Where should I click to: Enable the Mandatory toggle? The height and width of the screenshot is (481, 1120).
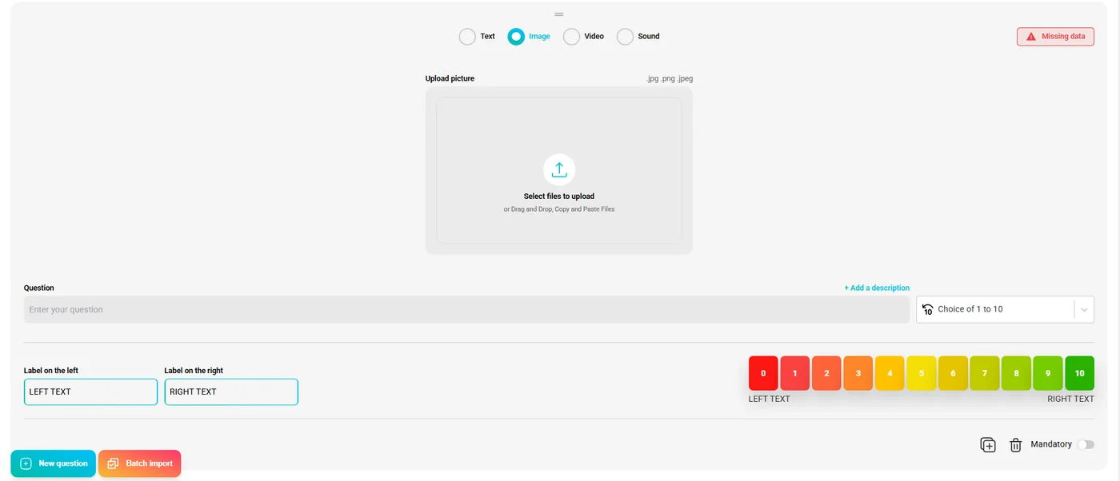[1086, 444]
